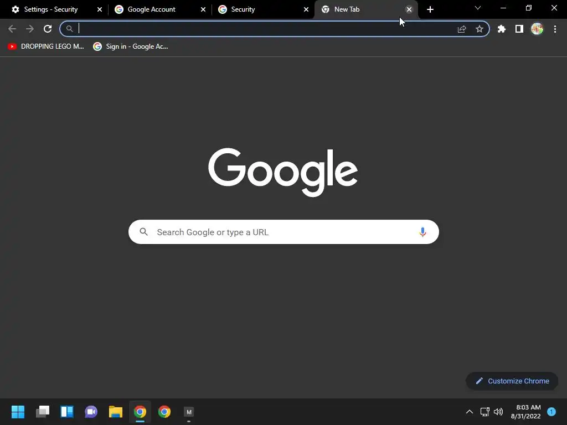Open the Chrome profile avatar
Image resolution: width=567 pixels, height=425 pixels.
coord(537,29)
